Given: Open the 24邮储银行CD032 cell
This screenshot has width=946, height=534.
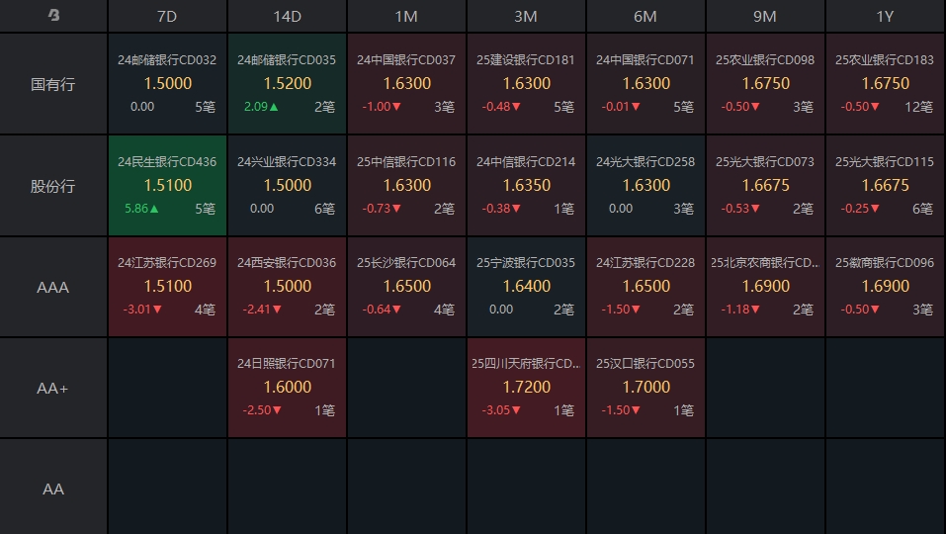Looking at the screenshot, I should tap(167, 84).
